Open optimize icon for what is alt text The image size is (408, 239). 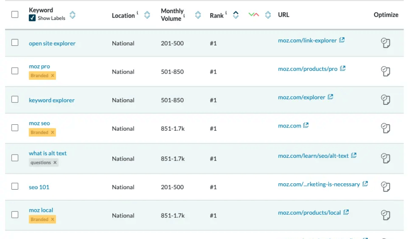pos(386,158)
